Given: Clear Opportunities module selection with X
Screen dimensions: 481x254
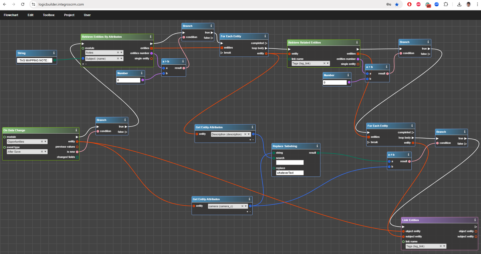Looking at the screenshot, I should [x=42, y=142].
